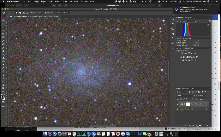The width and height of the screenshot is (221, 137).
Task: Open the layer blend mode dropdown
Action: 184,96
